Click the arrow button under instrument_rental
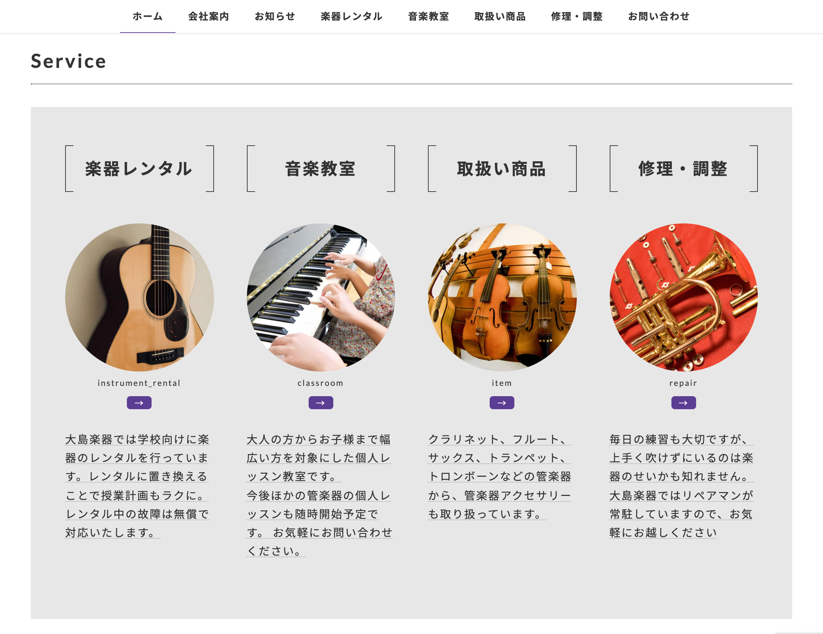Viewport: 823px width, 634px height. [x=139, y=402]
